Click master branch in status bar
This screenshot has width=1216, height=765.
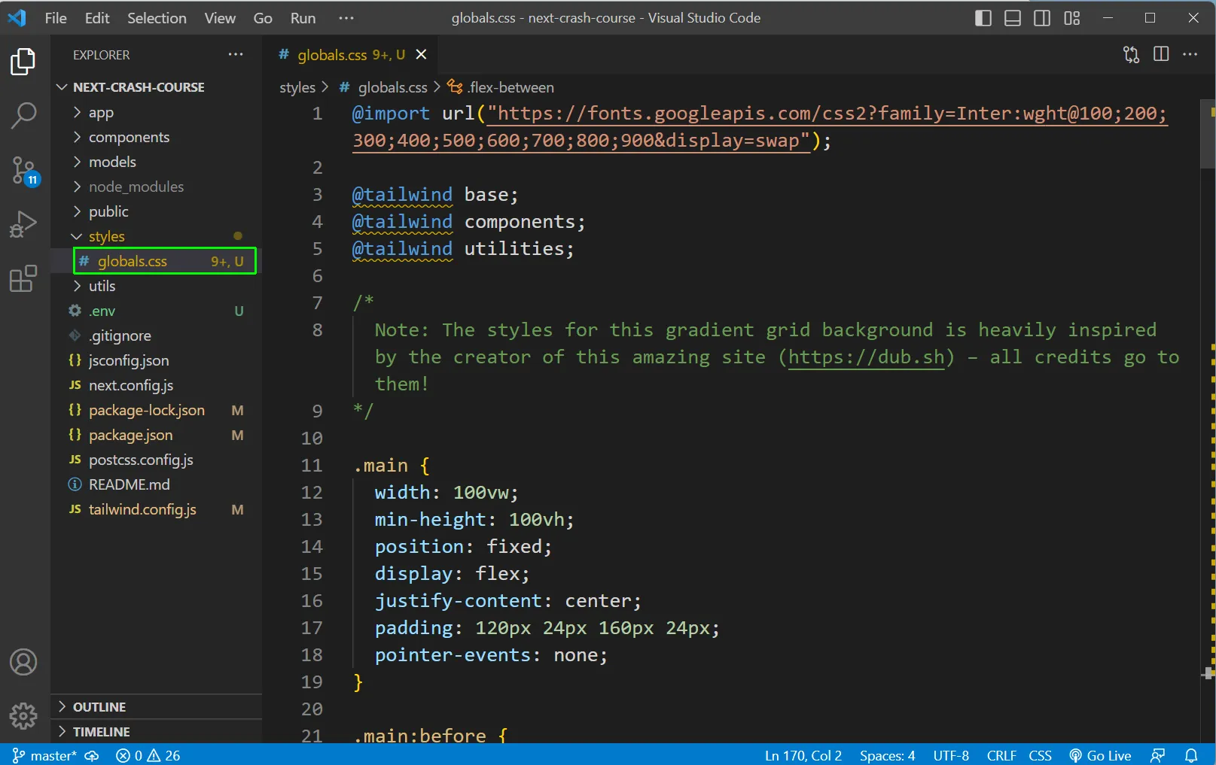[44, 755]
